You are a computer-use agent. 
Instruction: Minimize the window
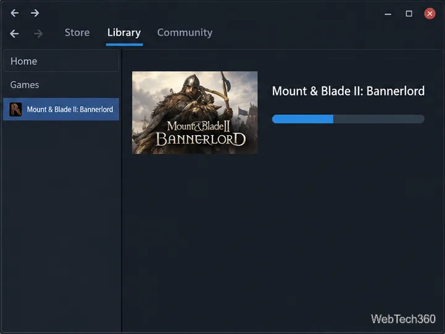(x=388, y=14)
